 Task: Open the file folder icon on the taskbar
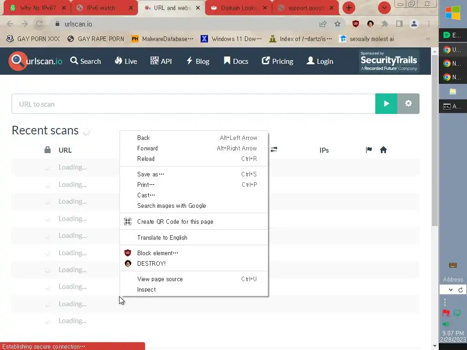click(x=453, y=92)
